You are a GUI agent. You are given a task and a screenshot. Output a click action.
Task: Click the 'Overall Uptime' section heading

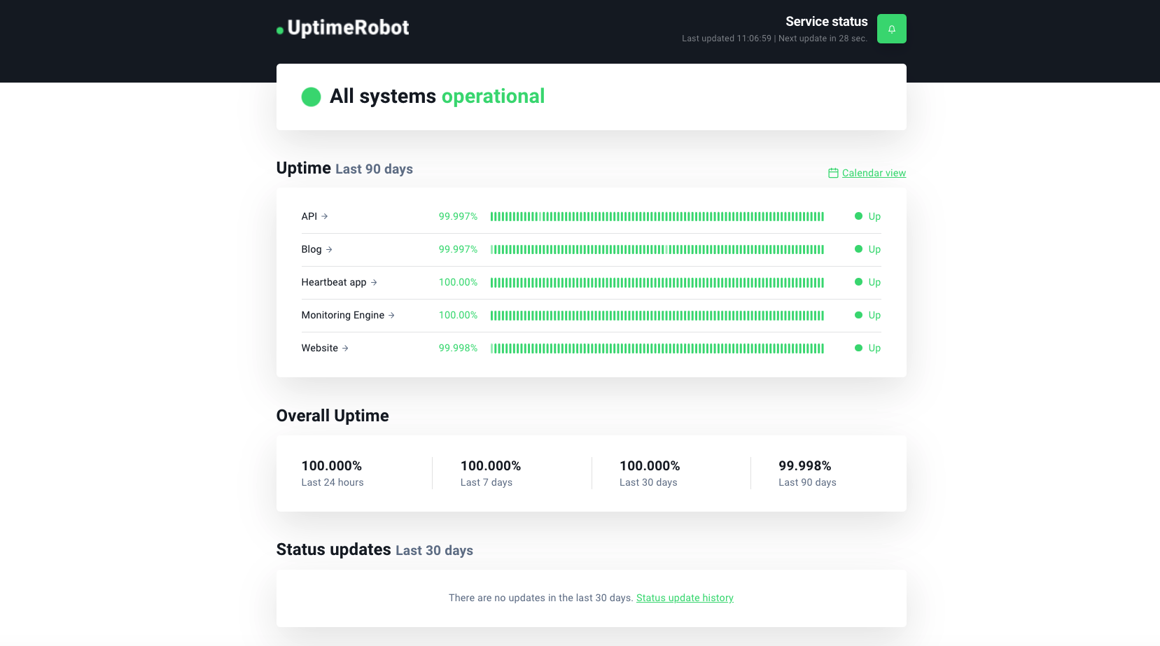[333, 416]
